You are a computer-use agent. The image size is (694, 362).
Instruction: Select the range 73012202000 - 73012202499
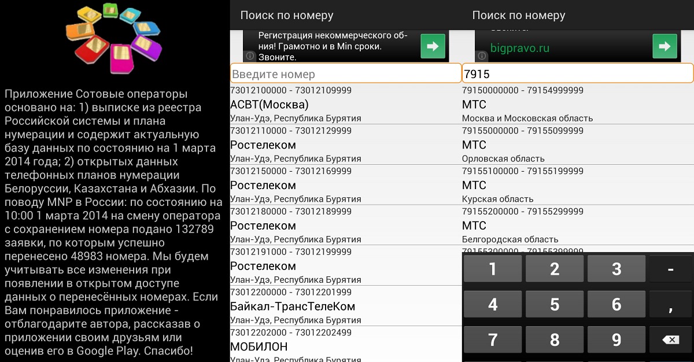(x=291, y=333)
